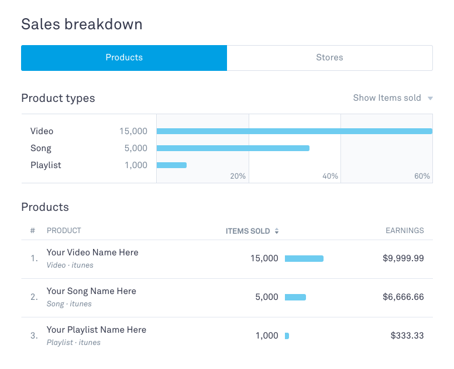Click the Song bar in Product types chart
The height and width of the screenshot is (369, 454).
(x=233, y=148)
